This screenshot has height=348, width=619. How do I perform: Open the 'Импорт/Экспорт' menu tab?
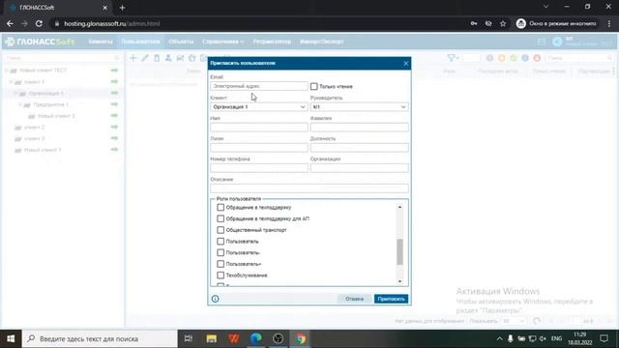pyautogui.click(x=322, y=42)
